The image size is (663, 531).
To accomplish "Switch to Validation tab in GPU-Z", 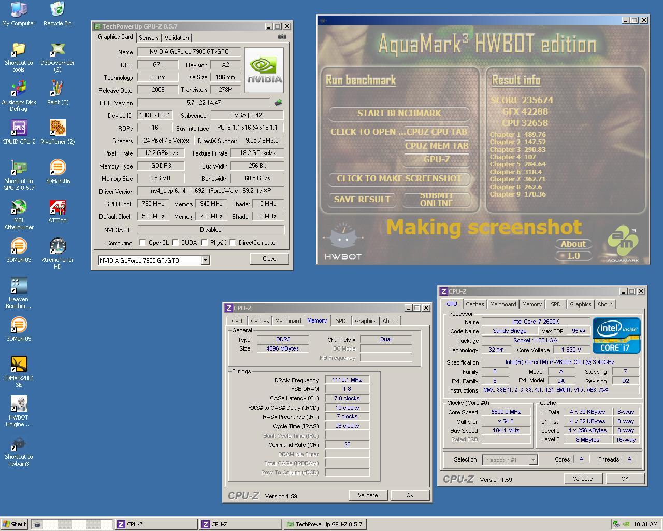I will click(x=177, y=38).
